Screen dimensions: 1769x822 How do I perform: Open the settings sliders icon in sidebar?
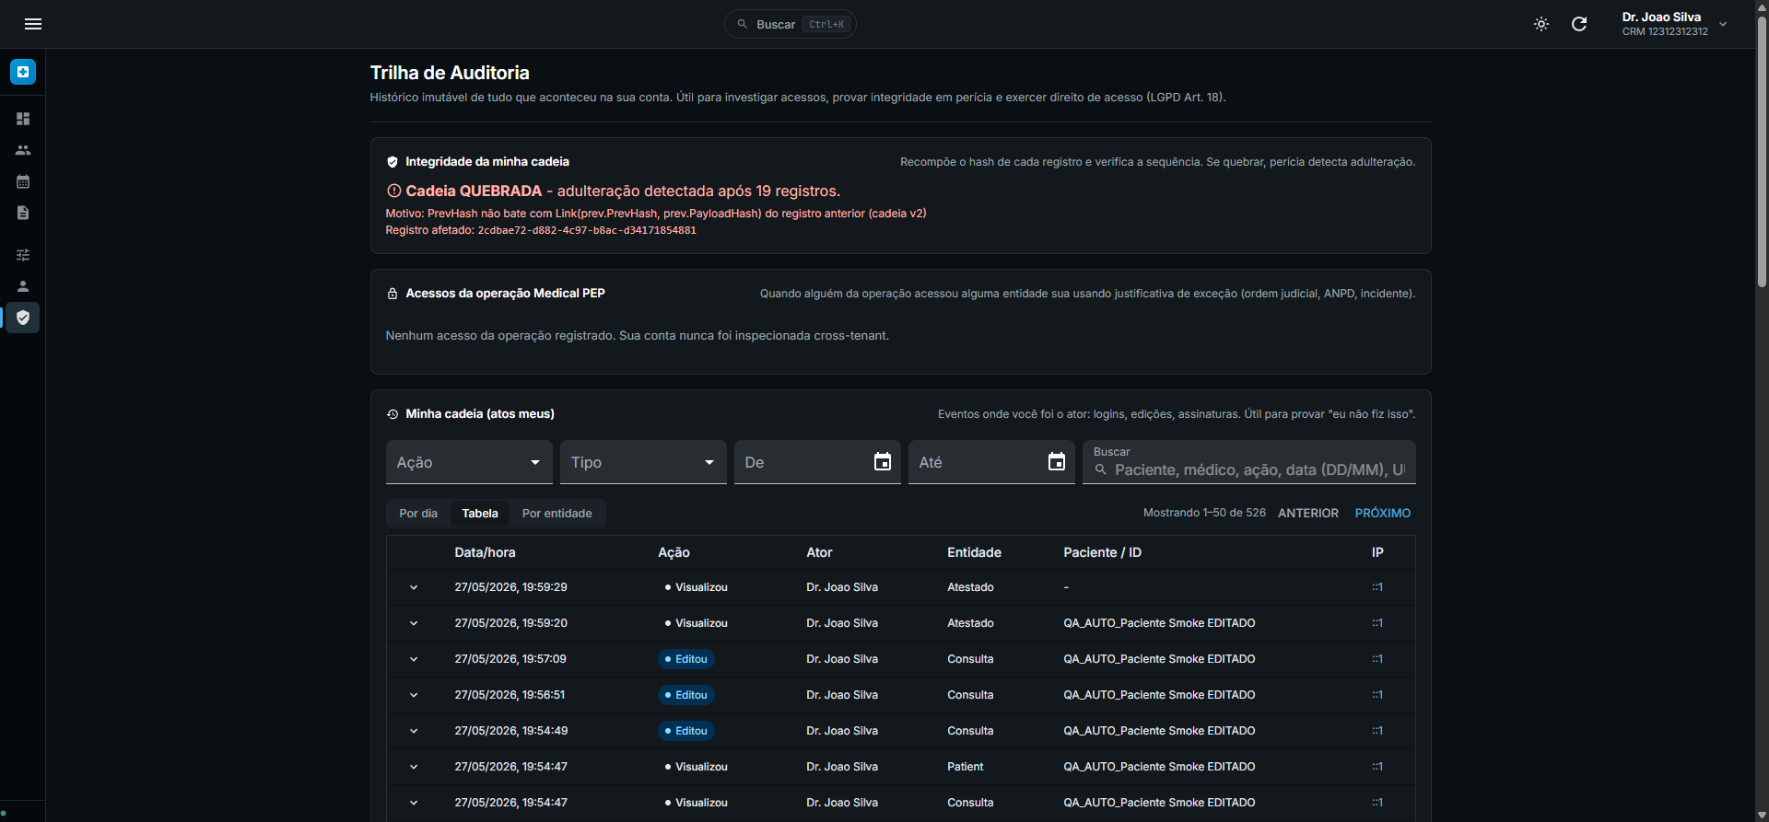tap(23, 255)
